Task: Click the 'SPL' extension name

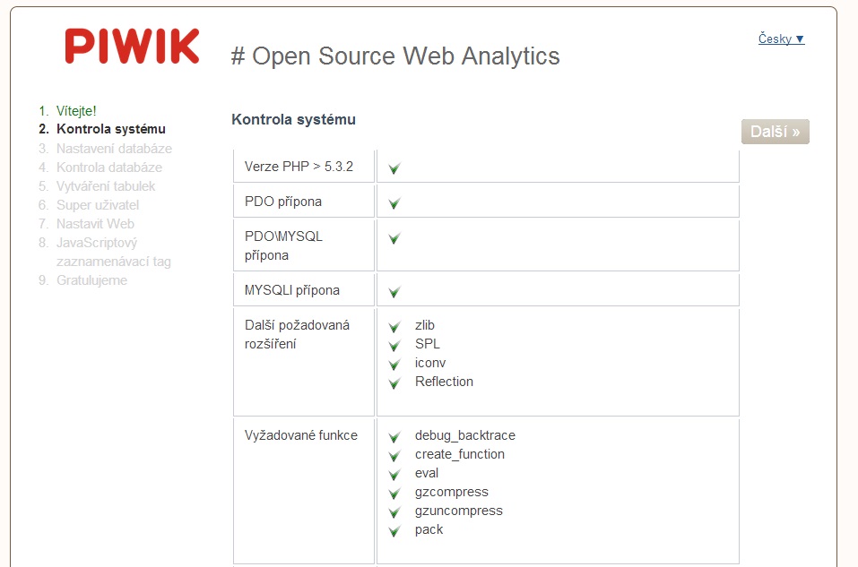Action: pyautogui.click(x=428, y=344)
